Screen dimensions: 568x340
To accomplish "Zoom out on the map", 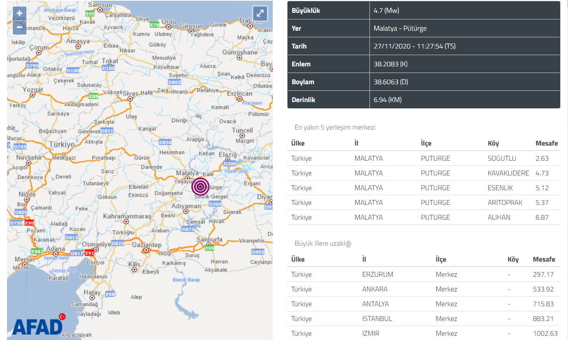I will [19, 28].
